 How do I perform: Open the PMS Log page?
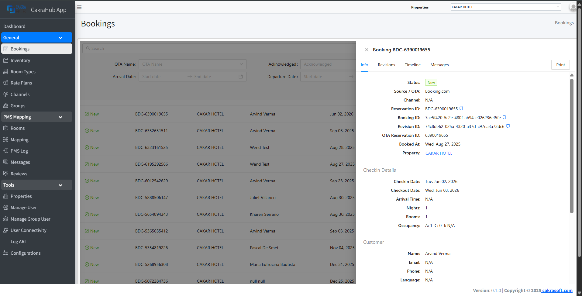tap(19, 151)
